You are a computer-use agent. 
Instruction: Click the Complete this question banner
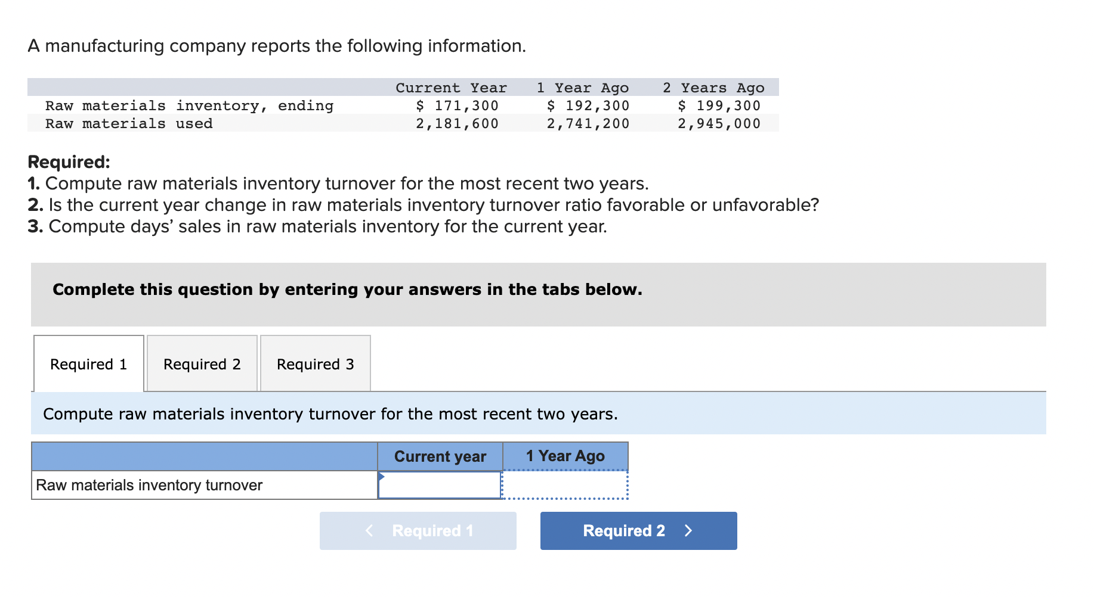(x=539, y=294)
